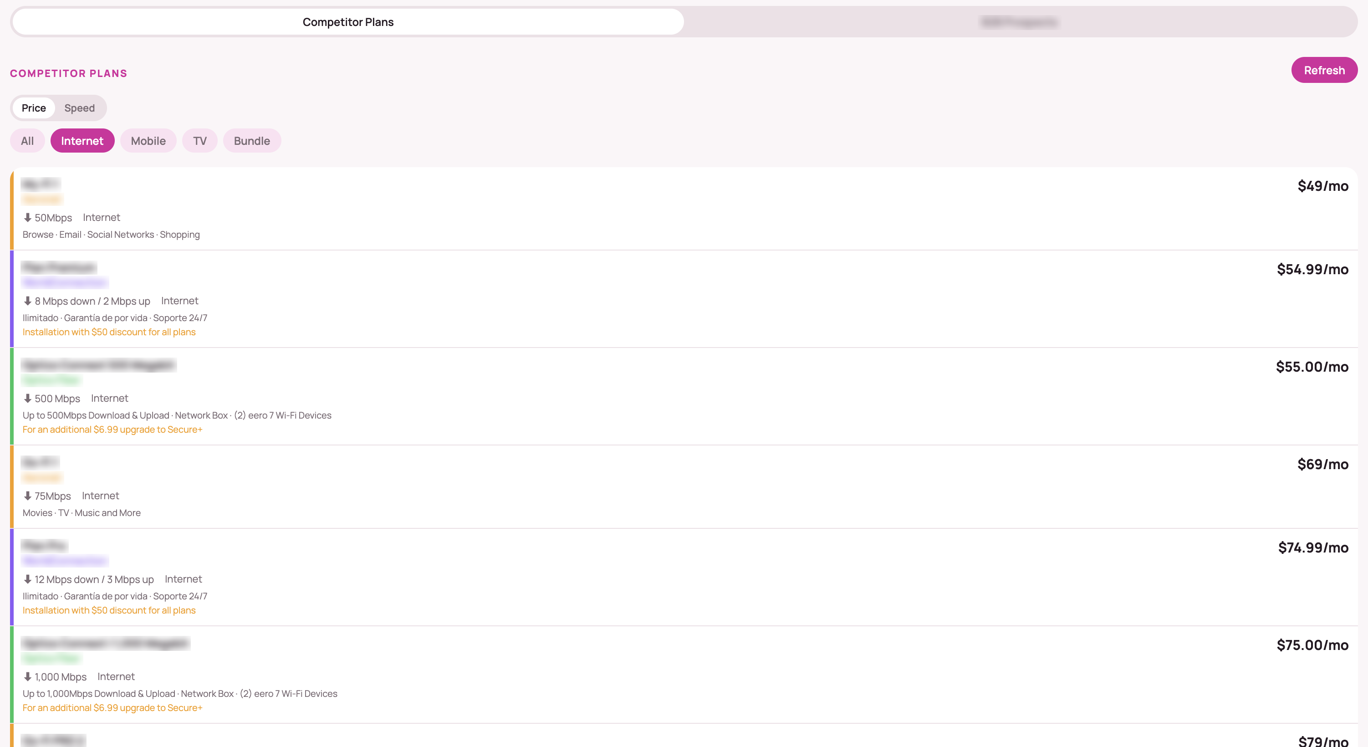Viewport: 1368px width, 747px height.
Task: Click the download arrow icon next to 500 Mbps
Action: tap(28, 398)
